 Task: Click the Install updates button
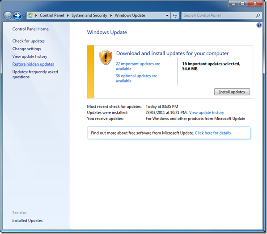pos(232,92)
